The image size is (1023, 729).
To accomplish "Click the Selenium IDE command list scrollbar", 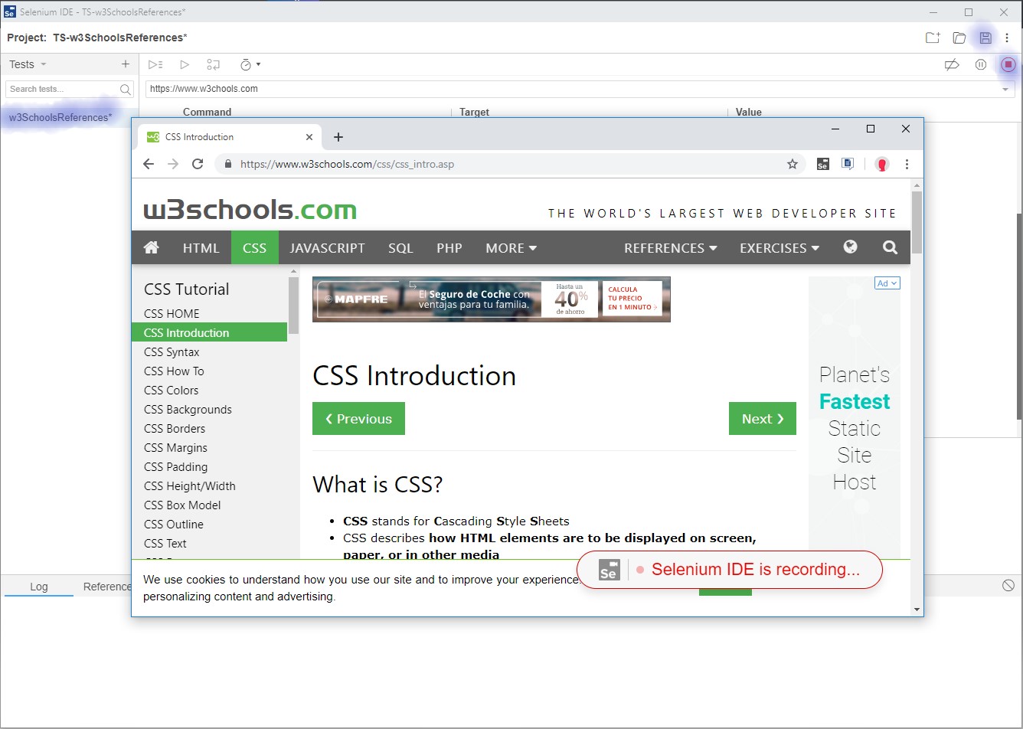I will [1019, 316].
